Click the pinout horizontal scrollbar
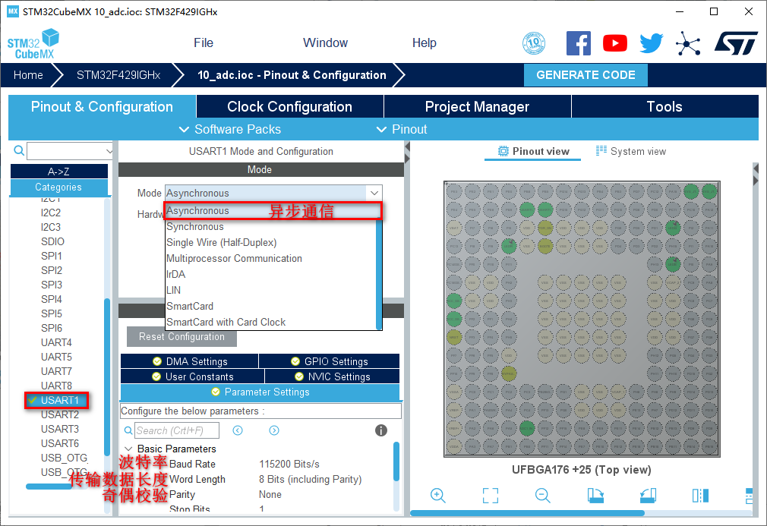The width and height of the screenshot is (767, 526). click(532, 514)
